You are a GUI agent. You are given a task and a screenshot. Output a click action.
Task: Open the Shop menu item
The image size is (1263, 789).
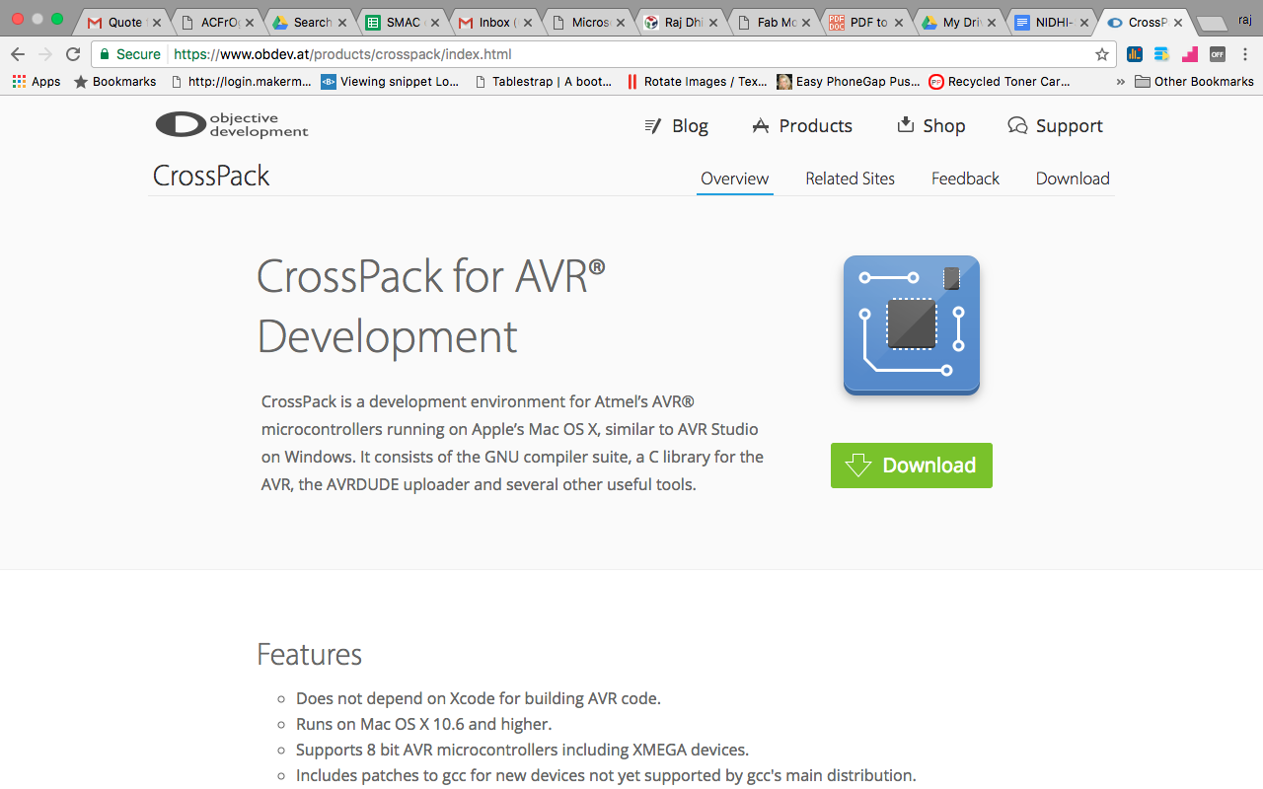(930, 125)
